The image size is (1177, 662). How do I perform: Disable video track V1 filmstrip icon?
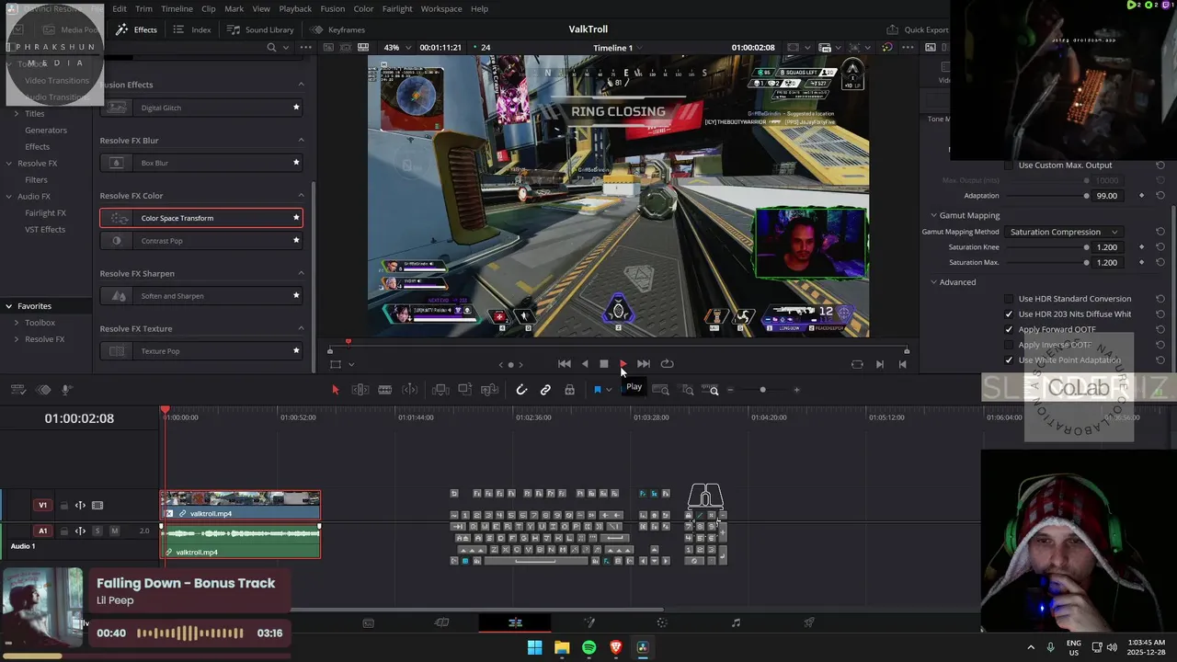(97, 506)
